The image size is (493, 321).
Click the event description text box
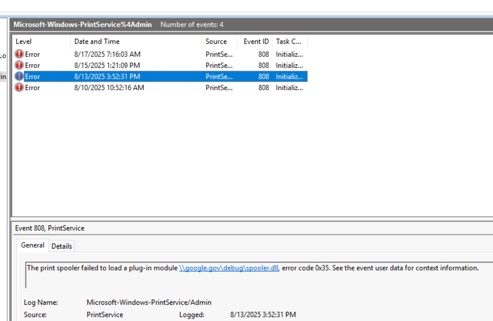tap(259, 275)
